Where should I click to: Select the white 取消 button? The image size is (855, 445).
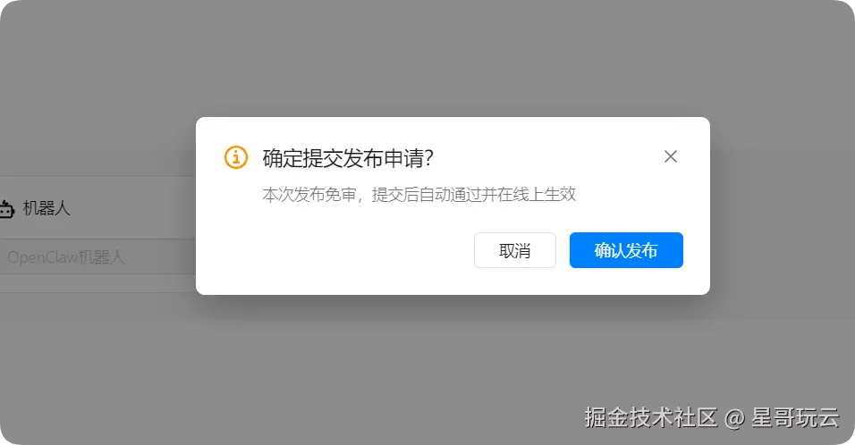click(x=515, y=250)
